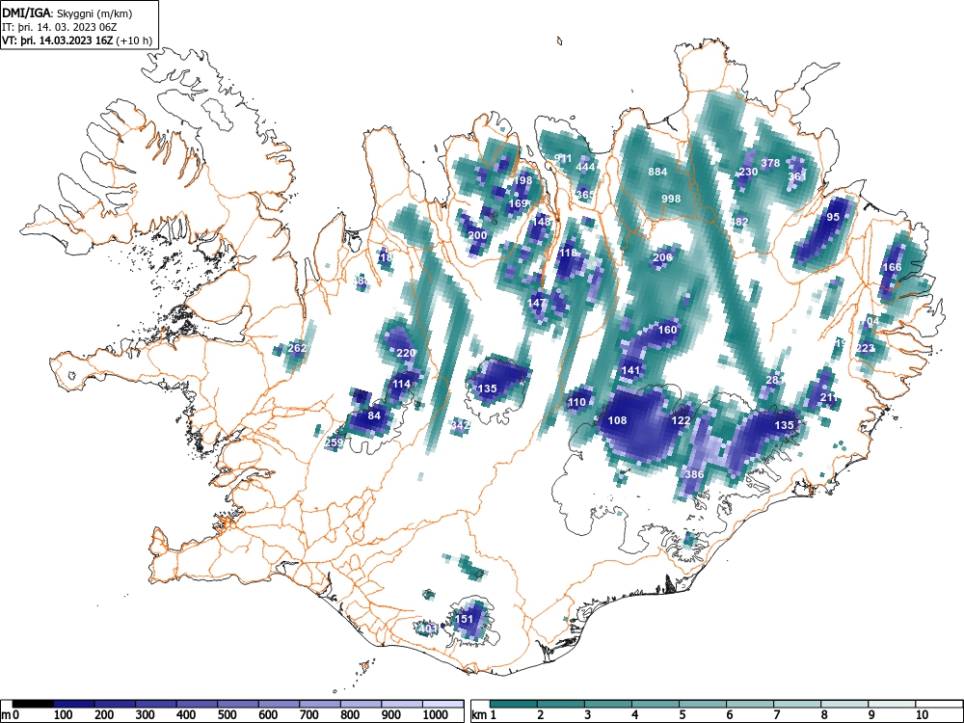Click the 'm 0' label on the meter legend

click(11, 714)
